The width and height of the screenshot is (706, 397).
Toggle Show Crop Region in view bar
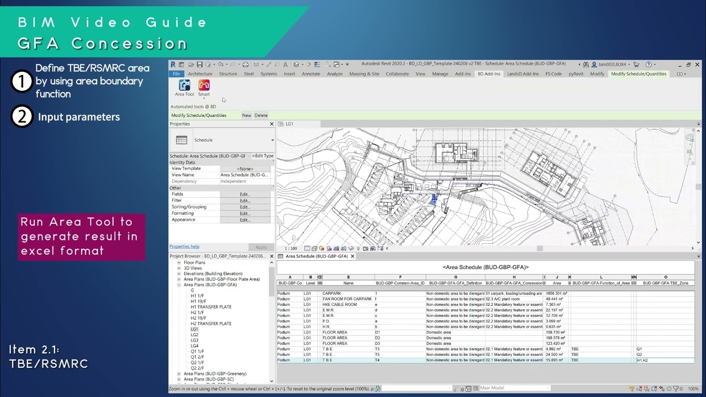[343, 249]
